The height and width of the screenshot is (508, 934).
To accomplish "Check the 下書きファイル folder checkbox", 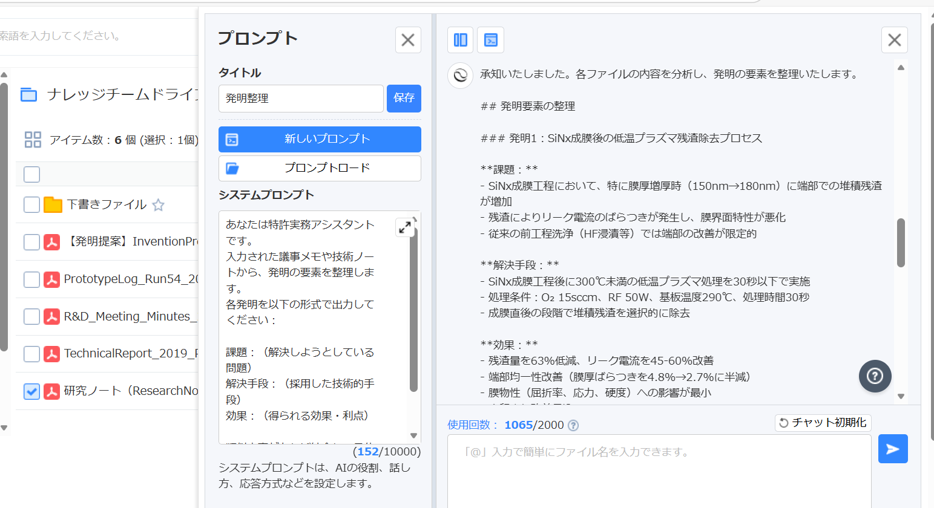I will (x=31, y=205).
